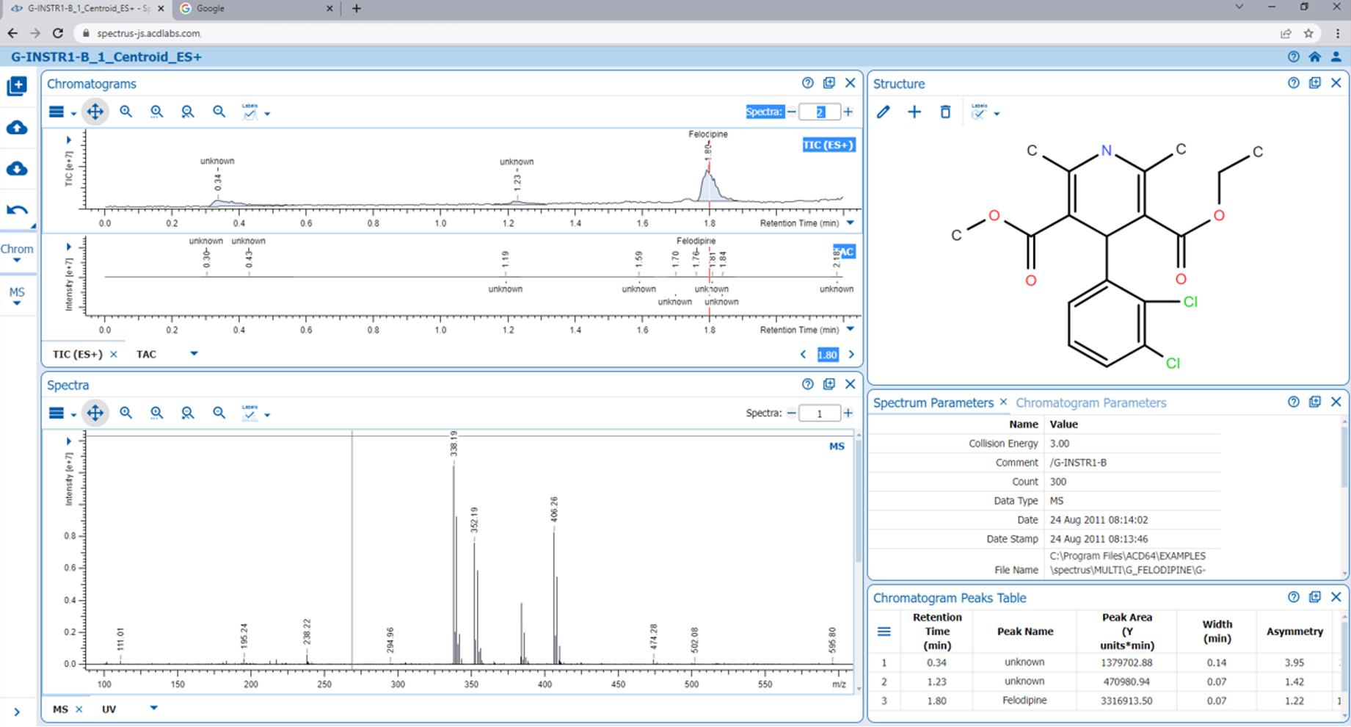Open the Chrom dropdown in the sidebar
The height and width of the screenshot is (727, 1351).
(18, 256)
